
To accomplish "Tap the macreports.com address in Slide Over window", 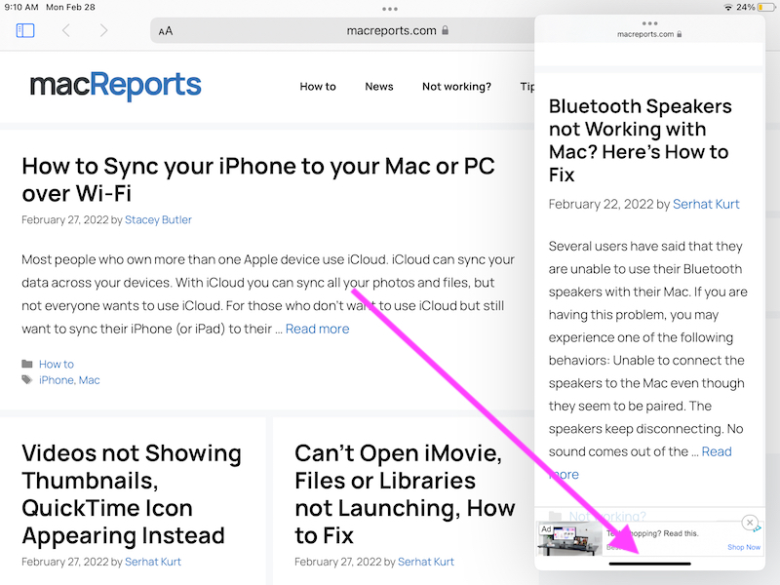I will pyautogui.click(x=649, y=34).
